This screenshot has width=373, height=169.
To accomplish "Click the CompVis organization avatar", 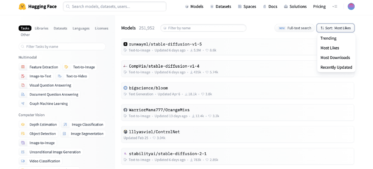I will click(125, 66).
